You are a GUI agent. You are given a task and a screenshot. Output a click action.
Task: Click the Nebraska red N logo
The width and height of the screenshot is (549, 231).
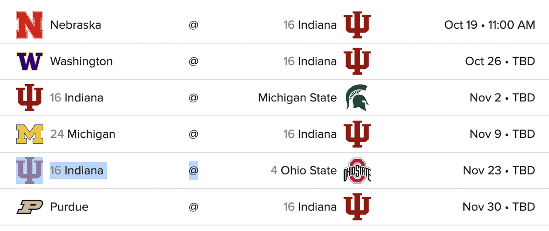(x=30, y=25)
